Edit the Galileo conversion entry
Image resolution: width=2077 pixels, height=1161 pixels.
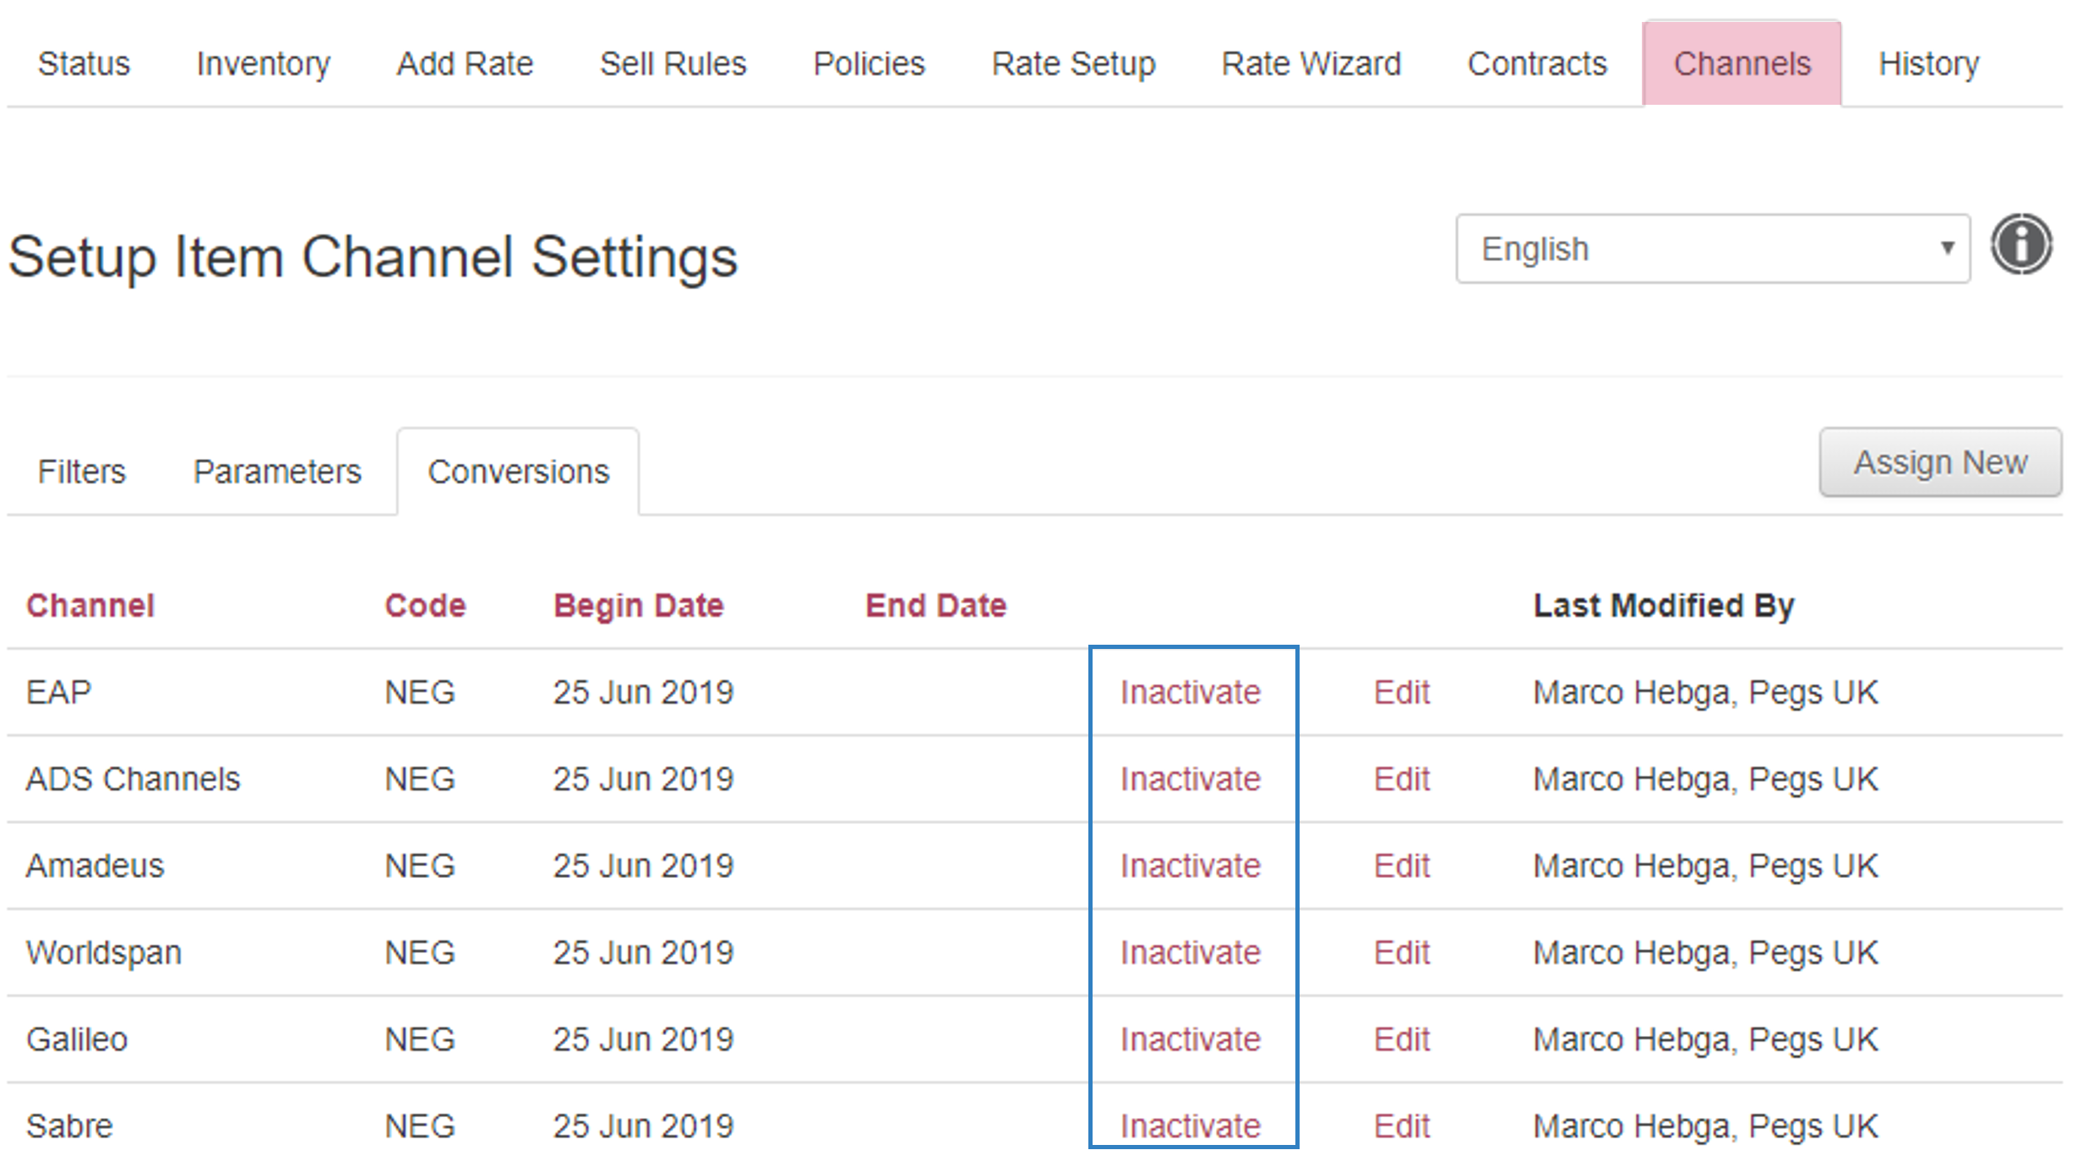(1402, 1039)
